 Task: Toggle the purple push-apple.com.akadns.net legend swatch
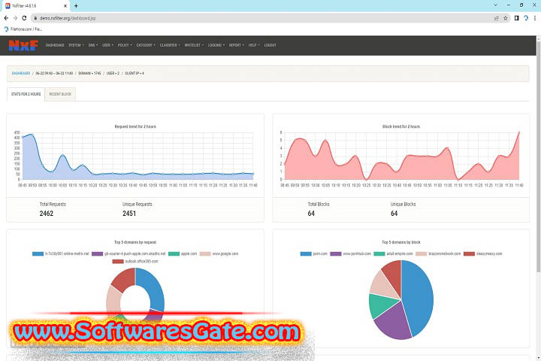tap(97, 254)
